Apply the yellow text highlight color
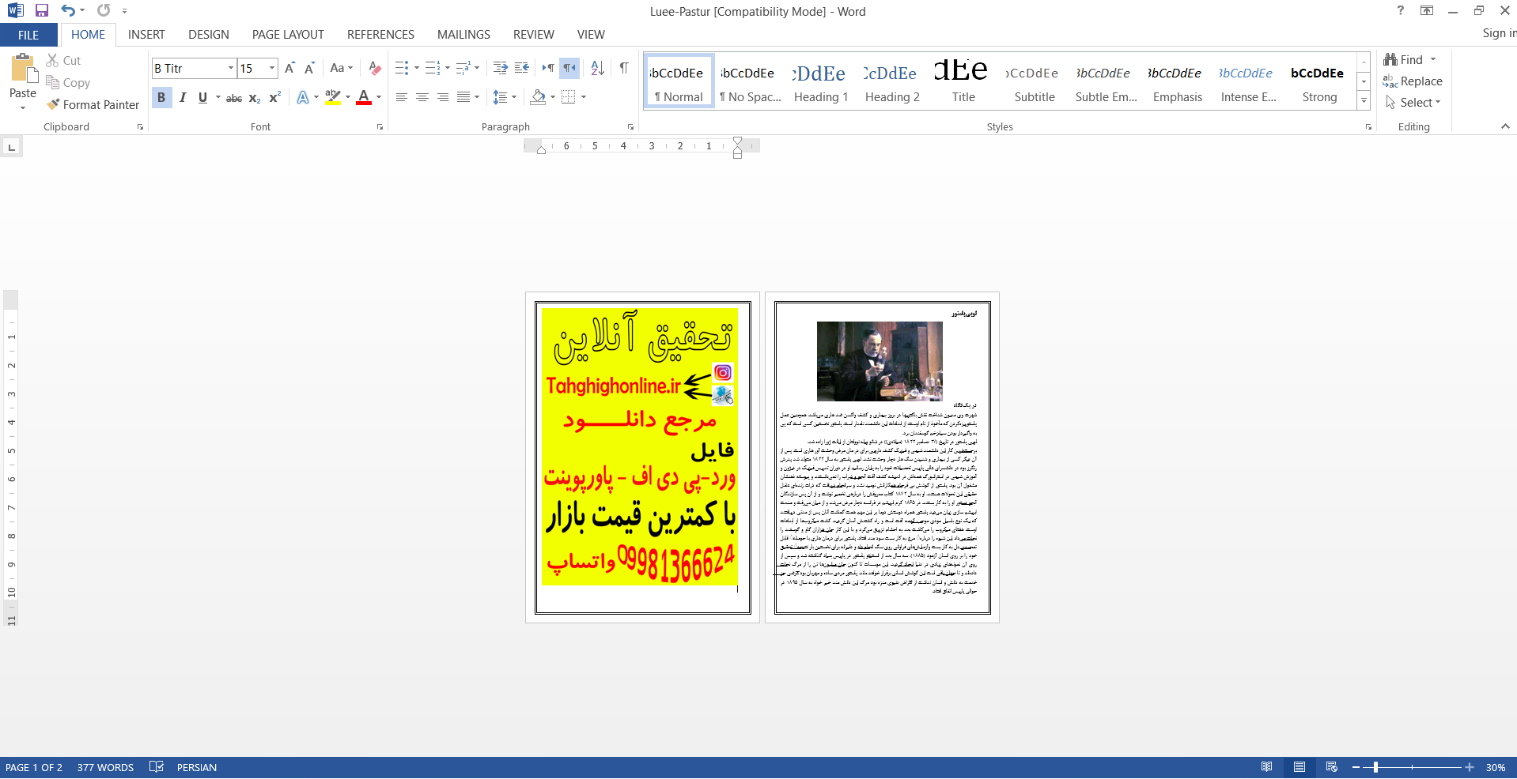The image size is (1517, 779). [x=333, y=97]
